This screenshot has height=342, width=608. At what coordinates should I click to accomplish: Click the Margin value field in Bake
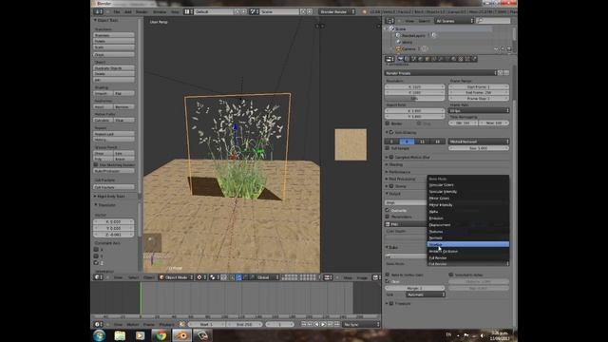[x=415, y=288]
